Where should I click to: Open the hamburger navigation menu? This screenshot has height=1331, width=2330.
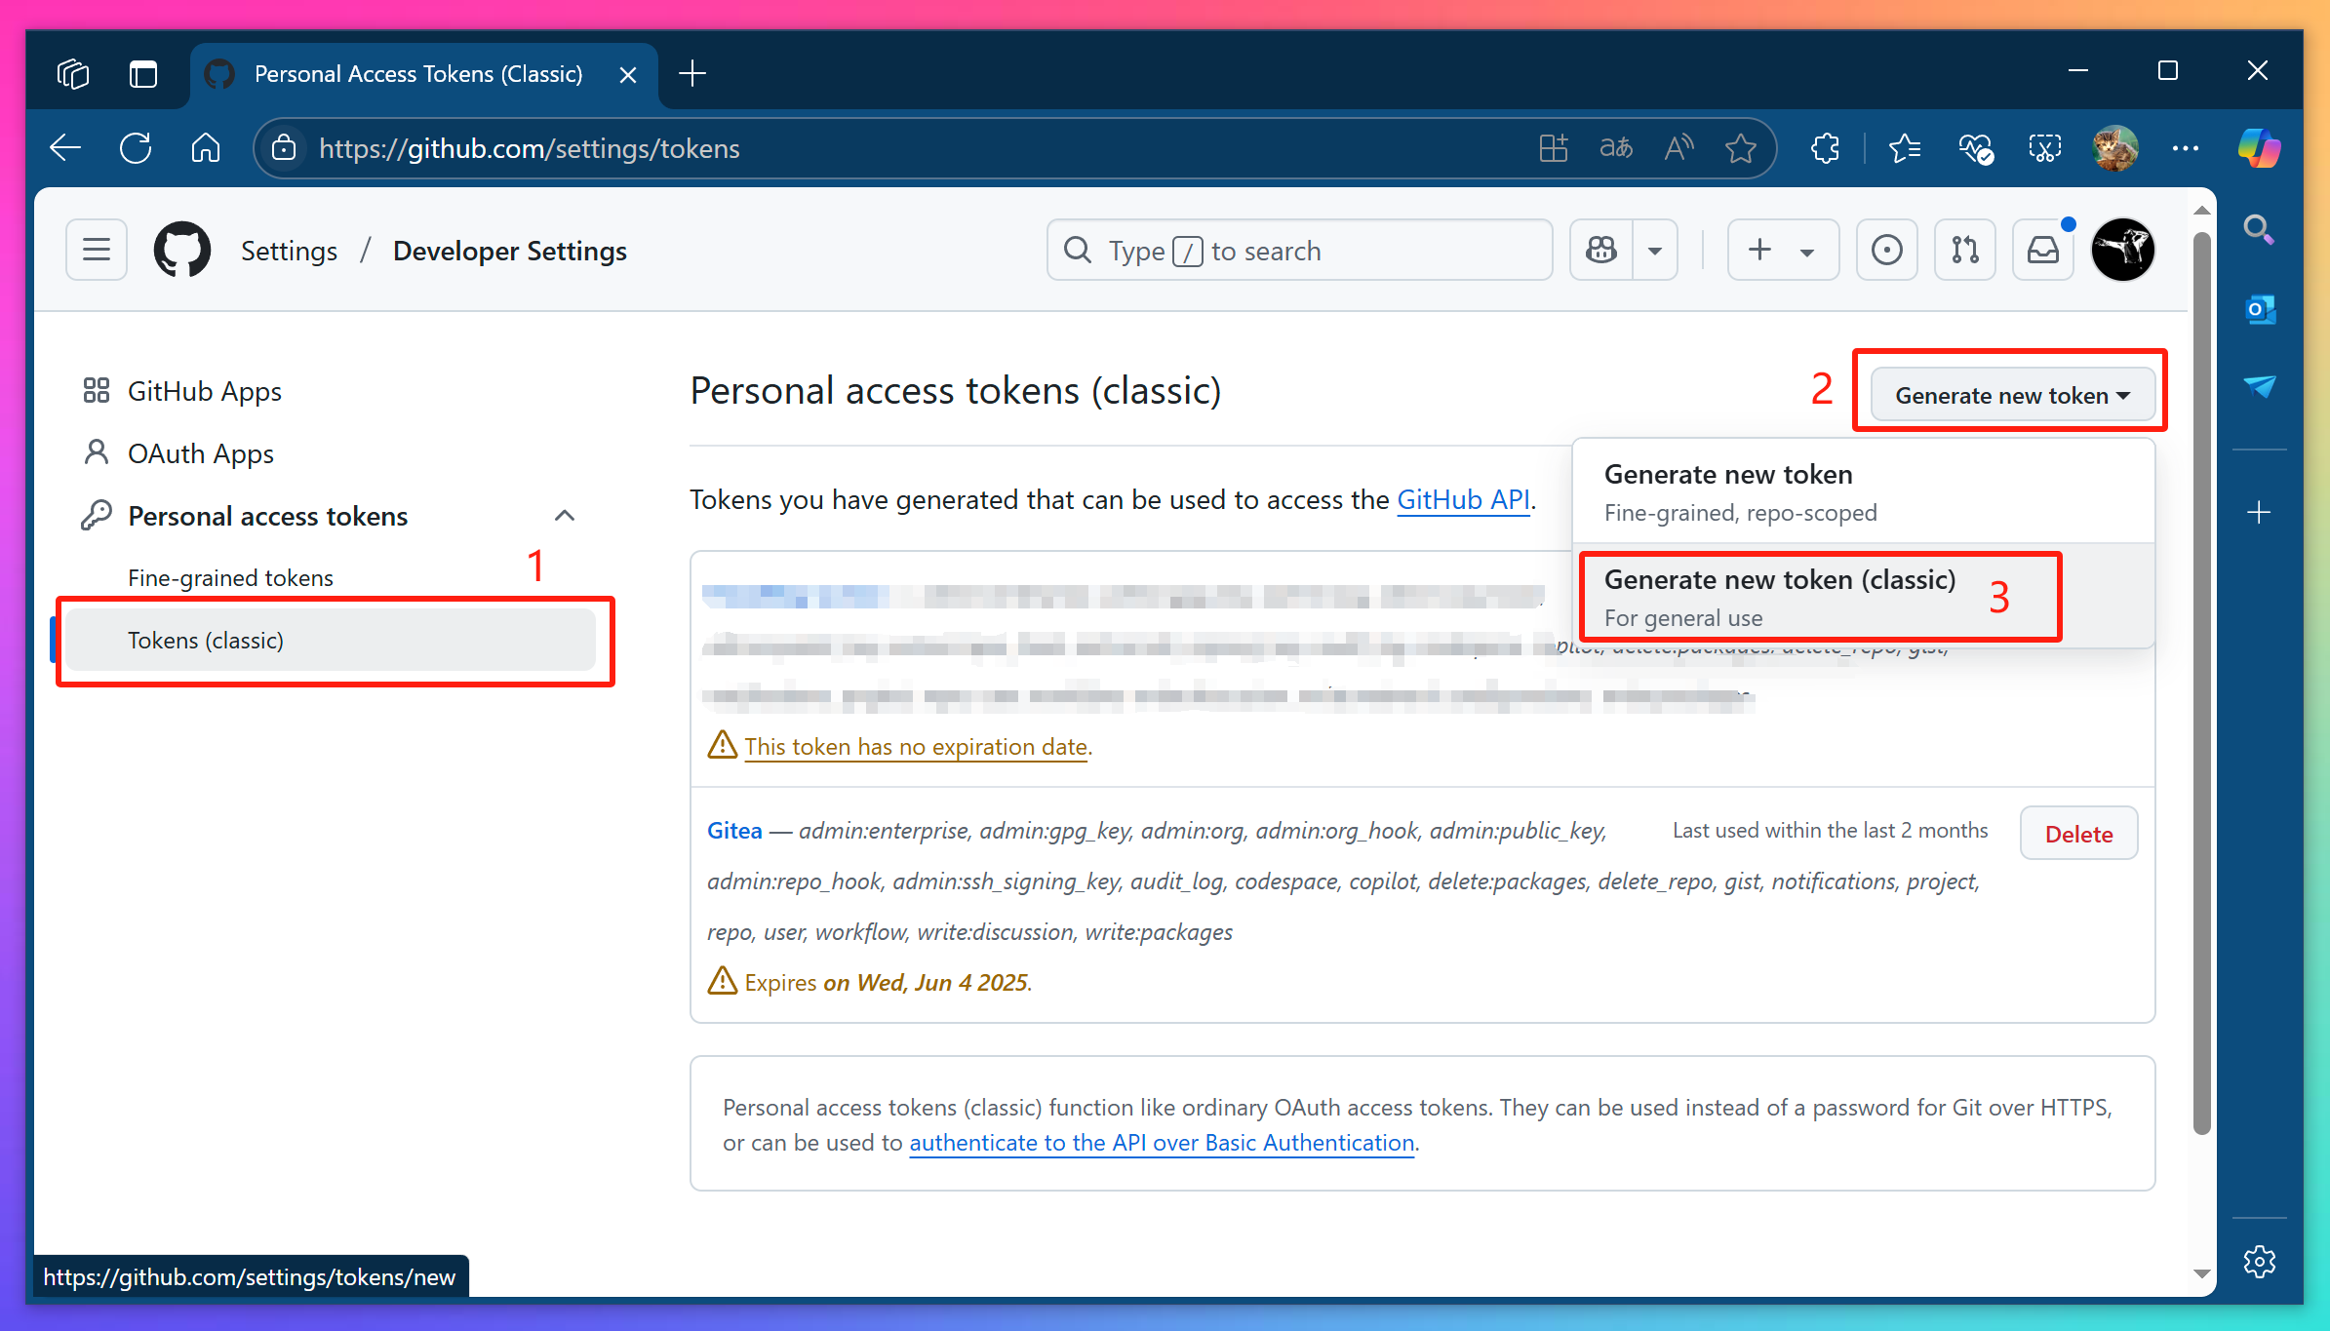(x=96, y=251)
